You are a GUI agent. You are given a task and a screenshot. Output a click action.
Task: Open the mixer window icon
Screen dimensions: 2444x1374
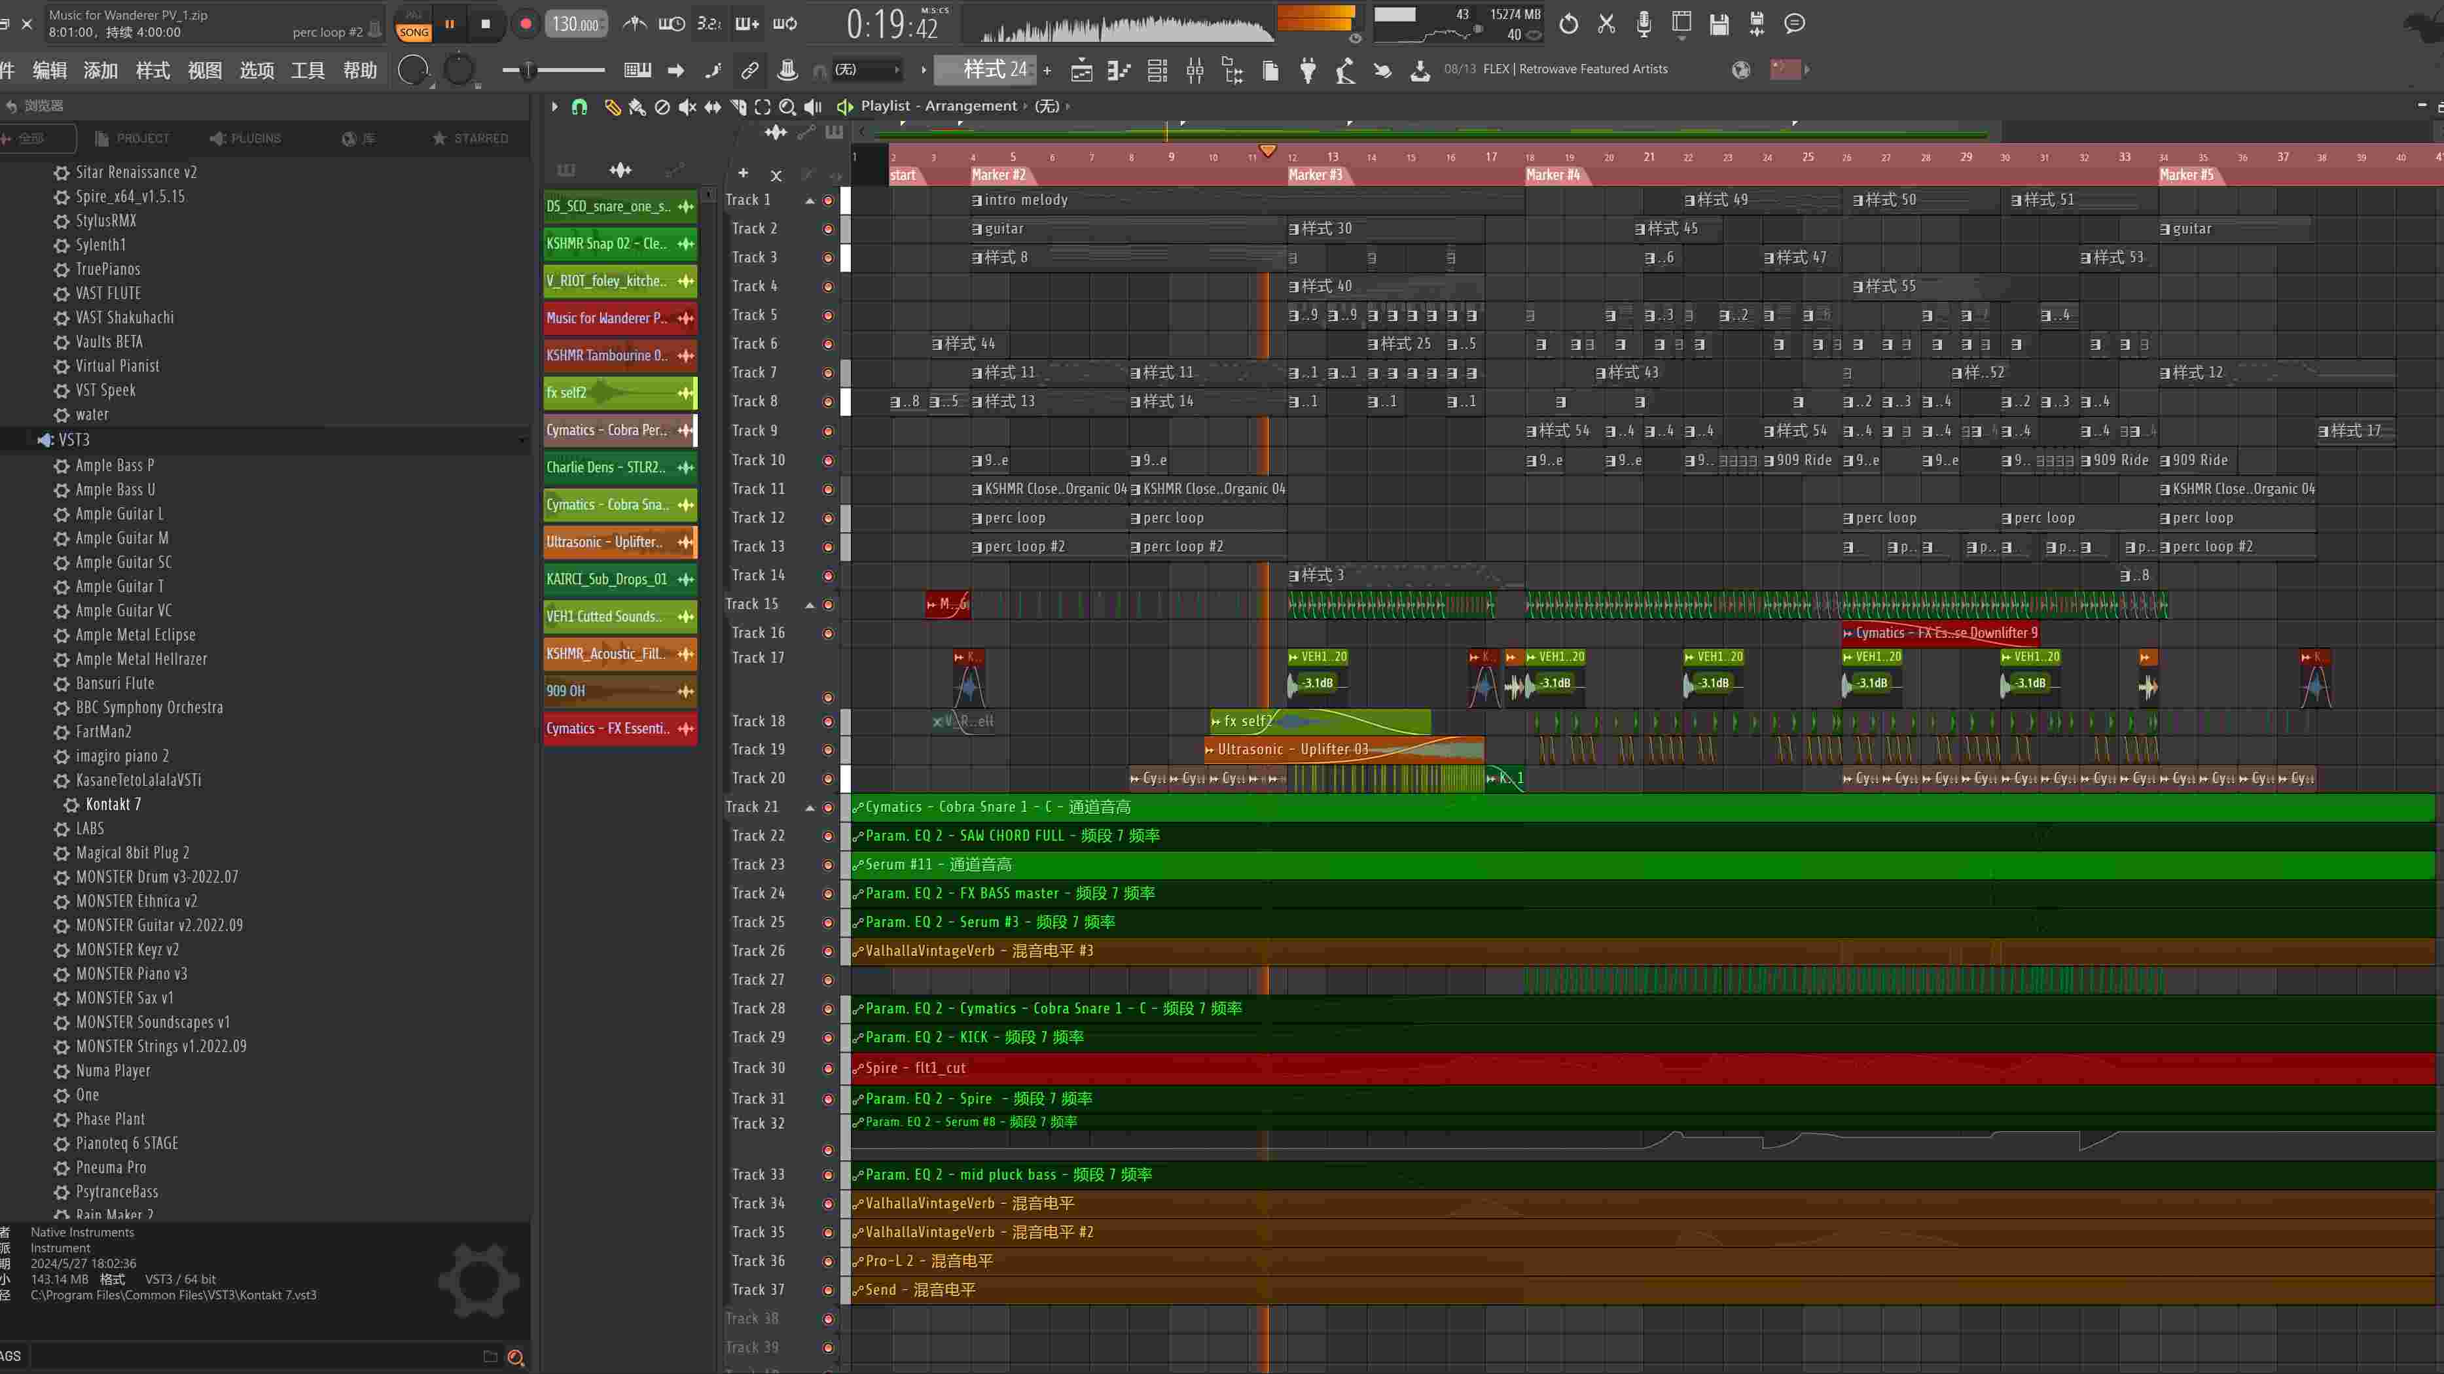click(x=1195, y=70)
